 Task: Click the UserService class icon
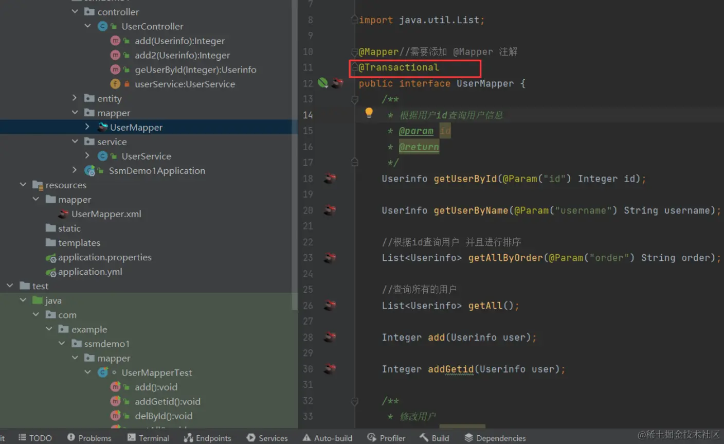[102, 156]
